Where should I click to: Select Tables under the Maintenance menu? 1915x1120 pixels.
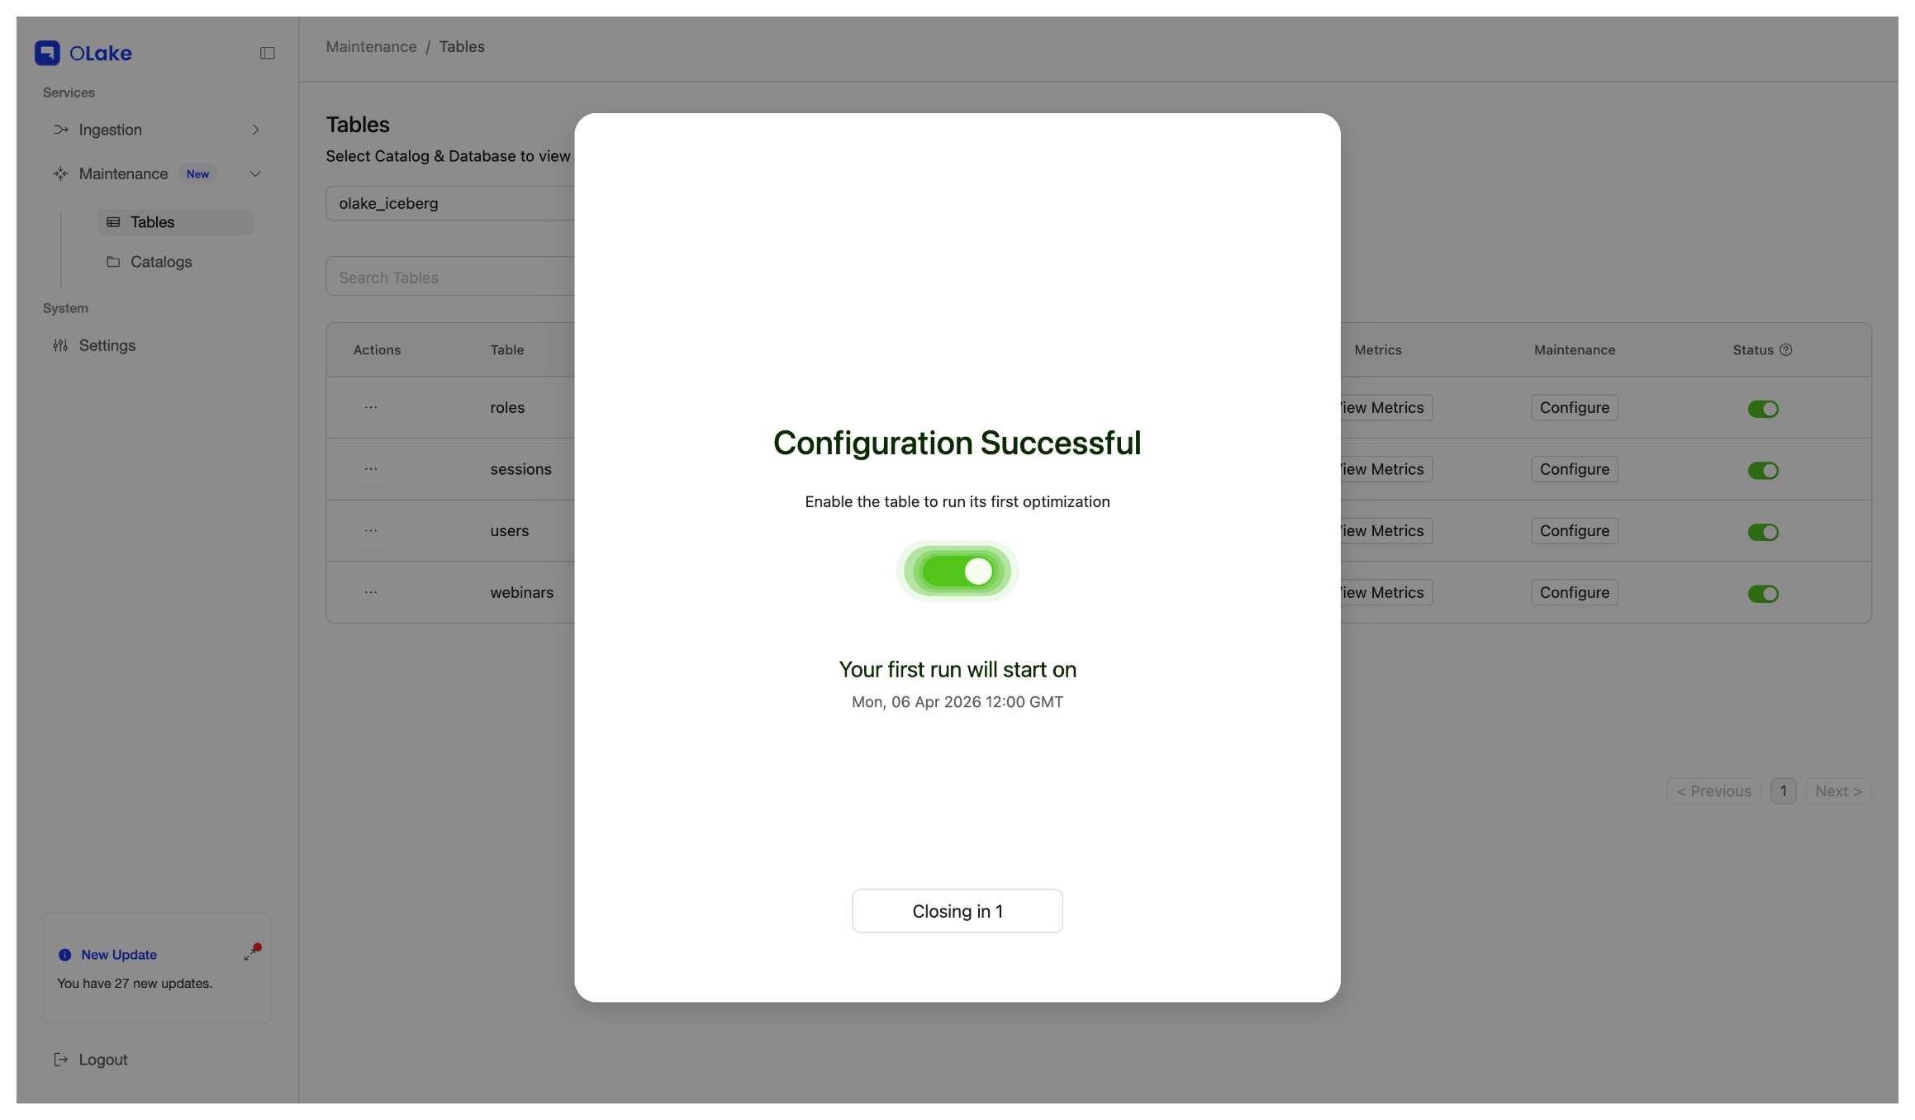[x=152, y=221]
